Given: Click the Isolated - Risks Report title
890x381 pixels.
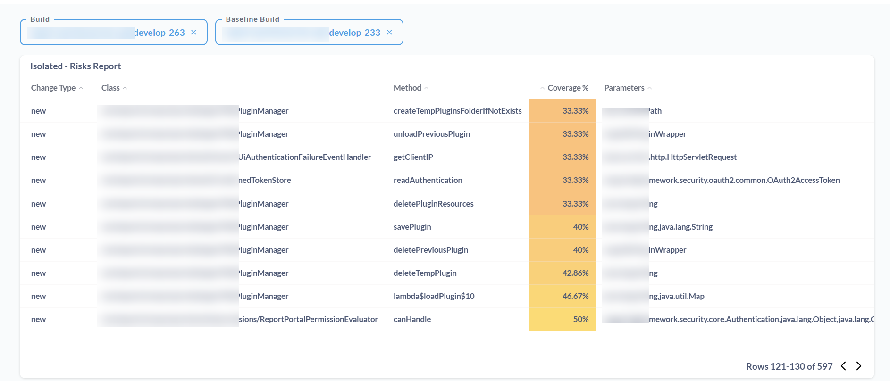Looking at the screenshot, I should [x=76, y=66].
